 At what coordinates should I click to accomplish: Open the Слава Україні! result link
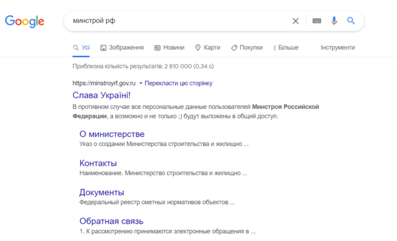[101, 95]
